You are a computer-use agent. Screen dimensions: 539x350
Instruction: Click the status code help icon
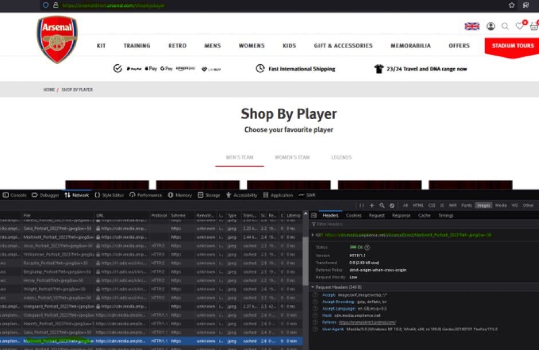367,247
